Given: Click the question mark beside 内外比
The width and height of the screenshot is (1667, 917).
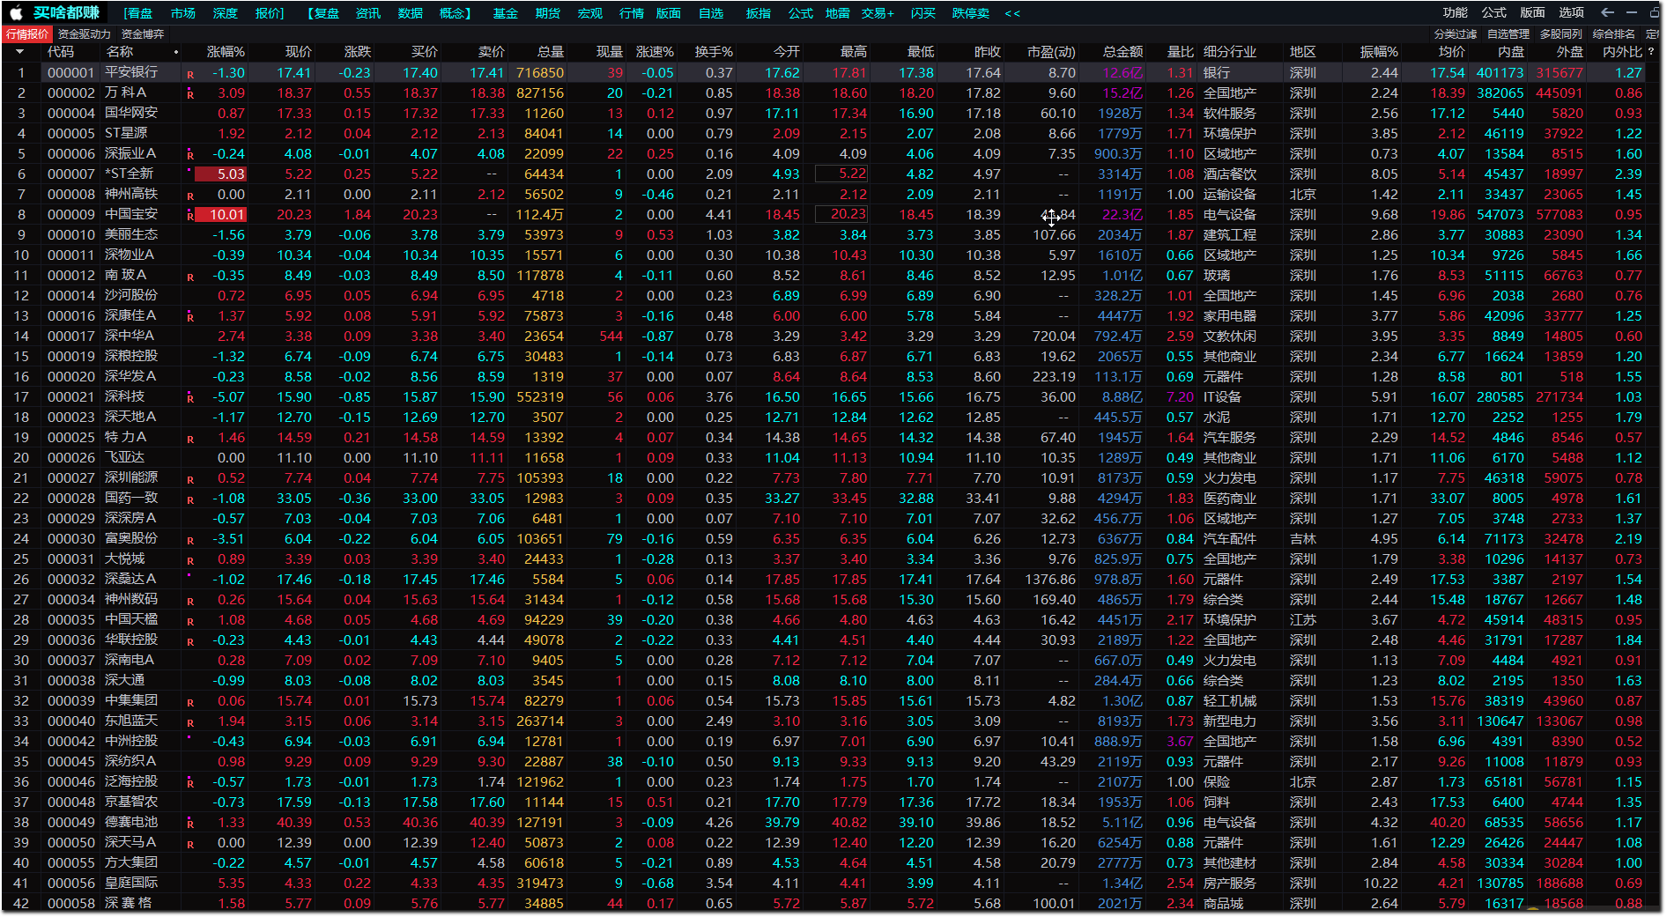Looking at the screenshot, I should pos(1651,52).
